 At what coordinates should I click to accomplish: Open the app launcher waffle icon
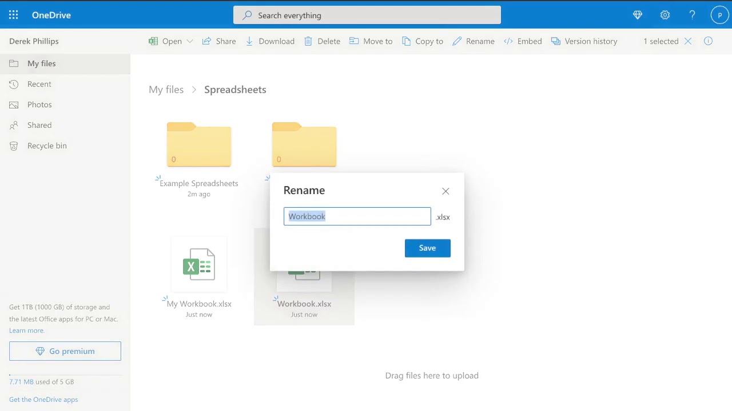coord(14,15)
